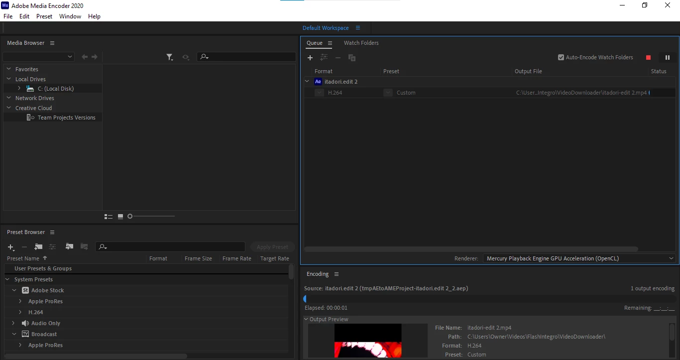Go back in Media Browser navigation

pos(85,57)
